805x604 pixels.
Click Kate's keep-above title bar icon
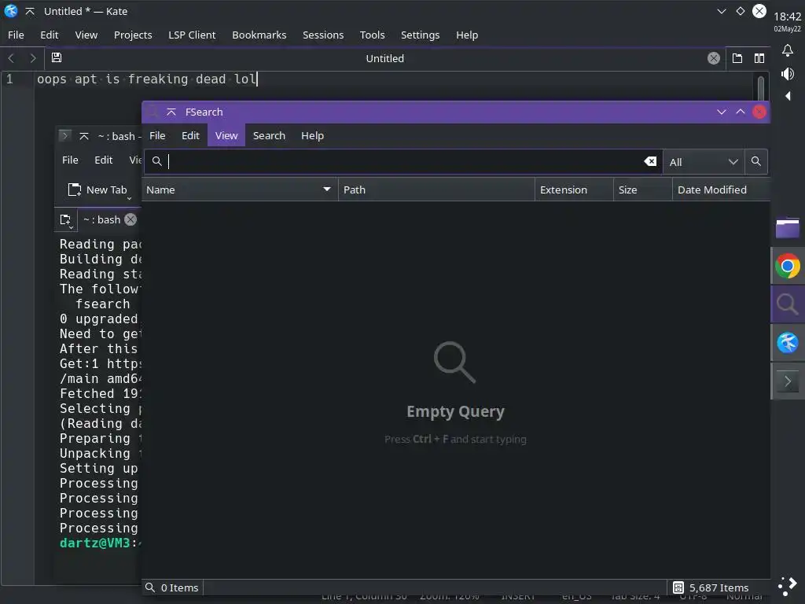(x=30, y=11)
